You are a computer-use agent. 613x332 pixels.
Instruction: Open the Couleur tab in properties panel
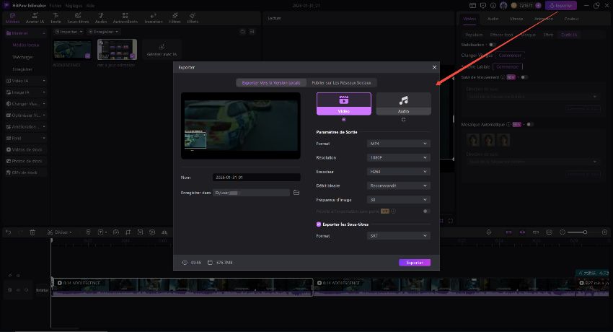571,19
